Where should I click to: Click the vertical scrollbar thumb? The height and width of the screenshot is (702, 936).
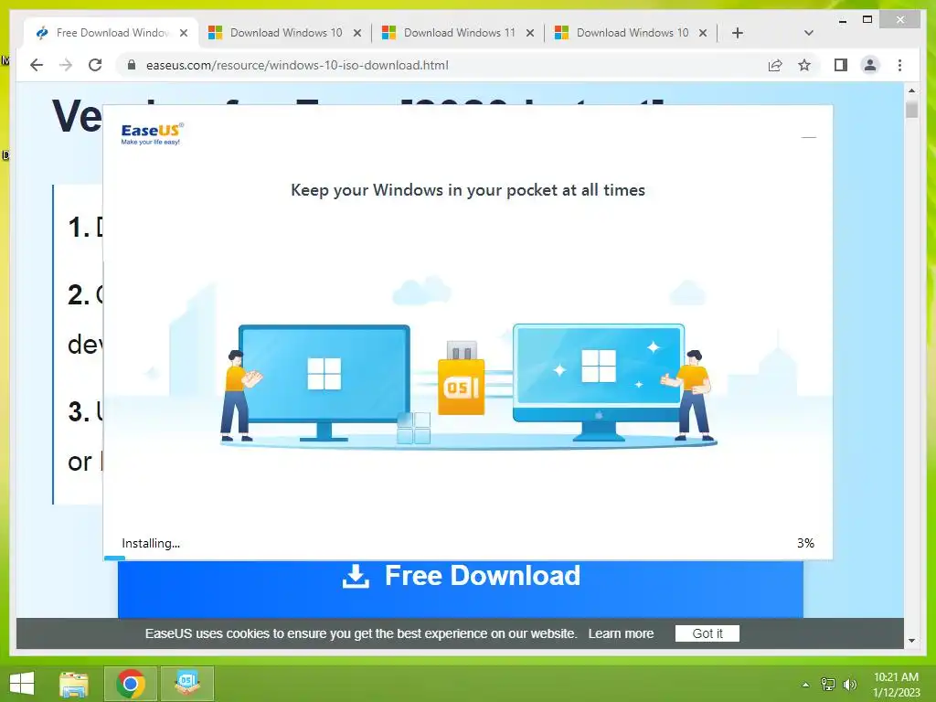[x=911, y=110]
